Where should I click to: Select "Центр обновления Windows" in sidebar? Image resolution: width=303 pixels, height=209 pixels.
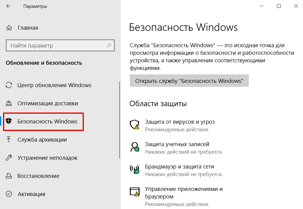coord(54,85)
